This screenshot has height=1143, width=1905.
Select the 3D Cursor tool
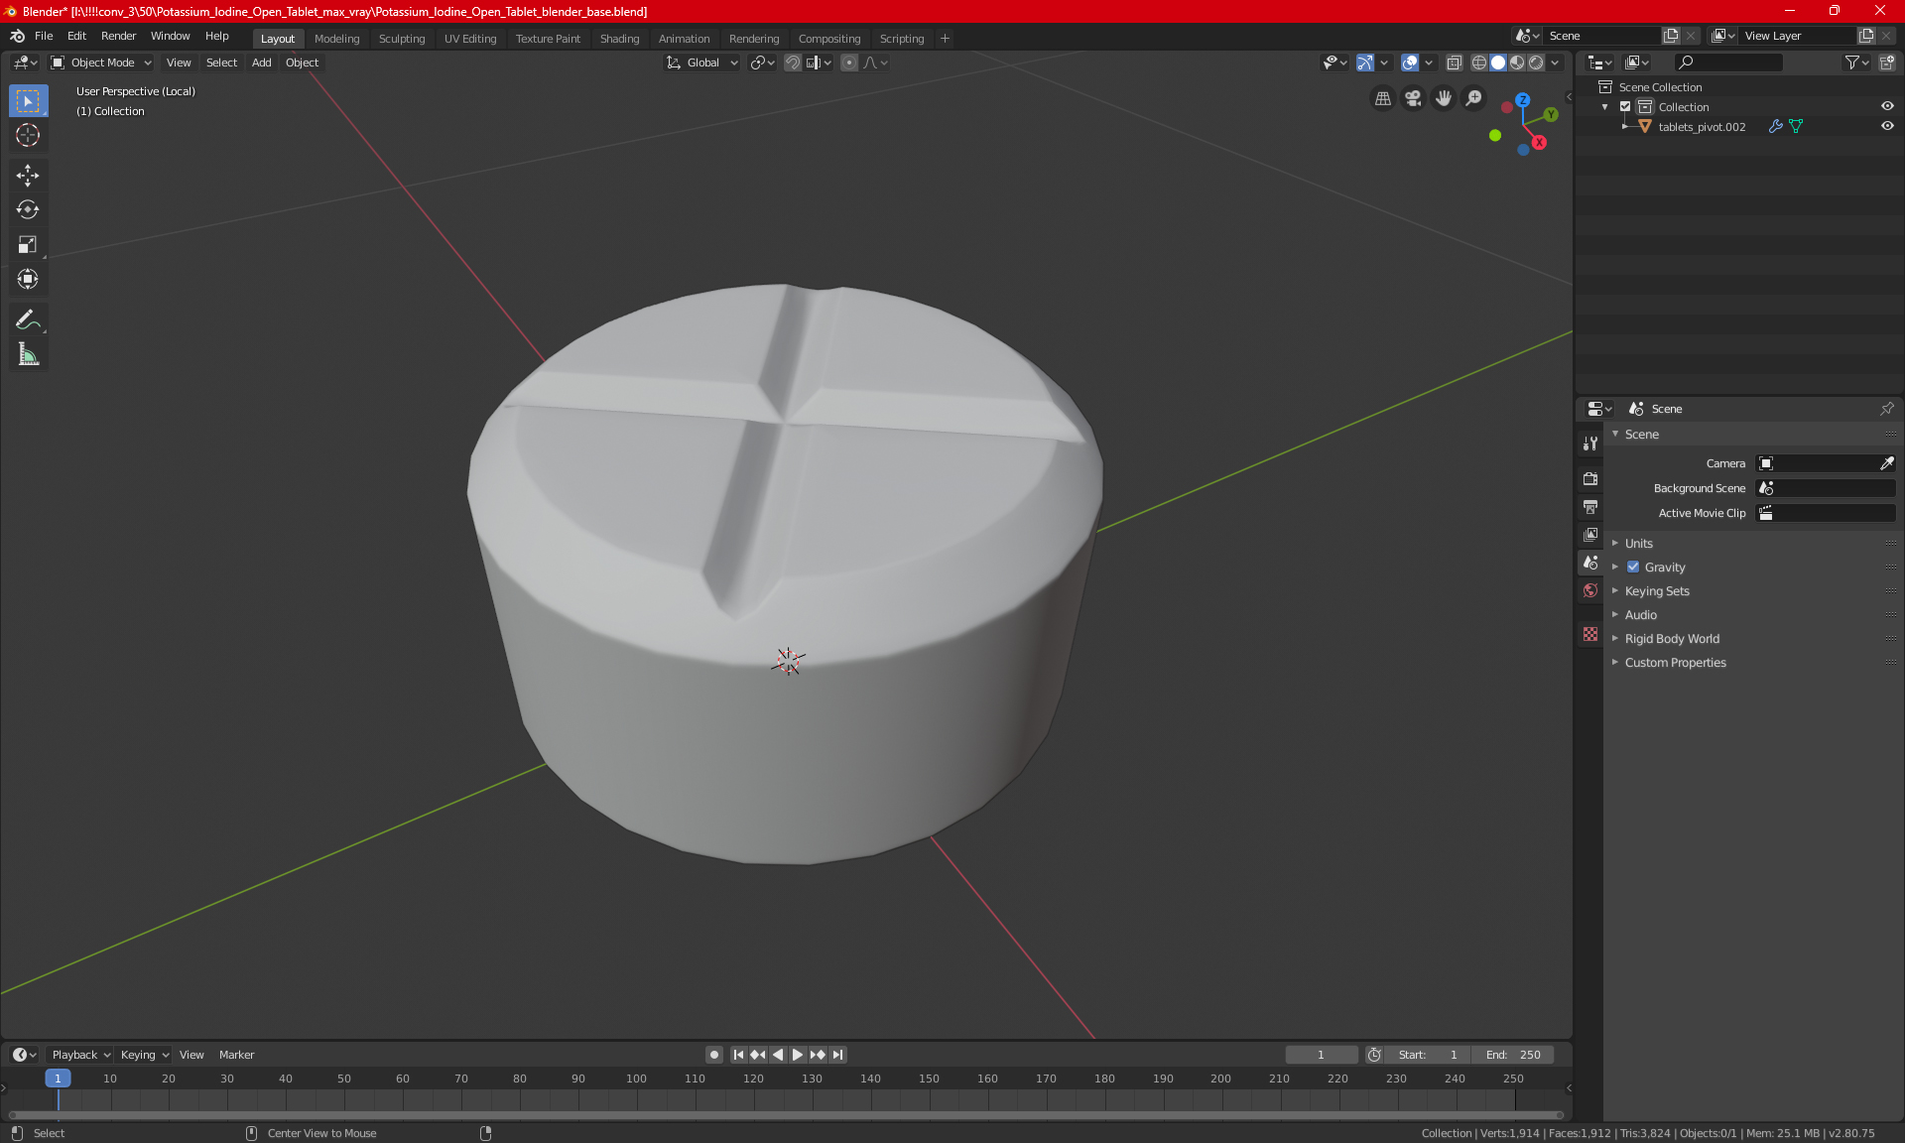coord(28,135)
